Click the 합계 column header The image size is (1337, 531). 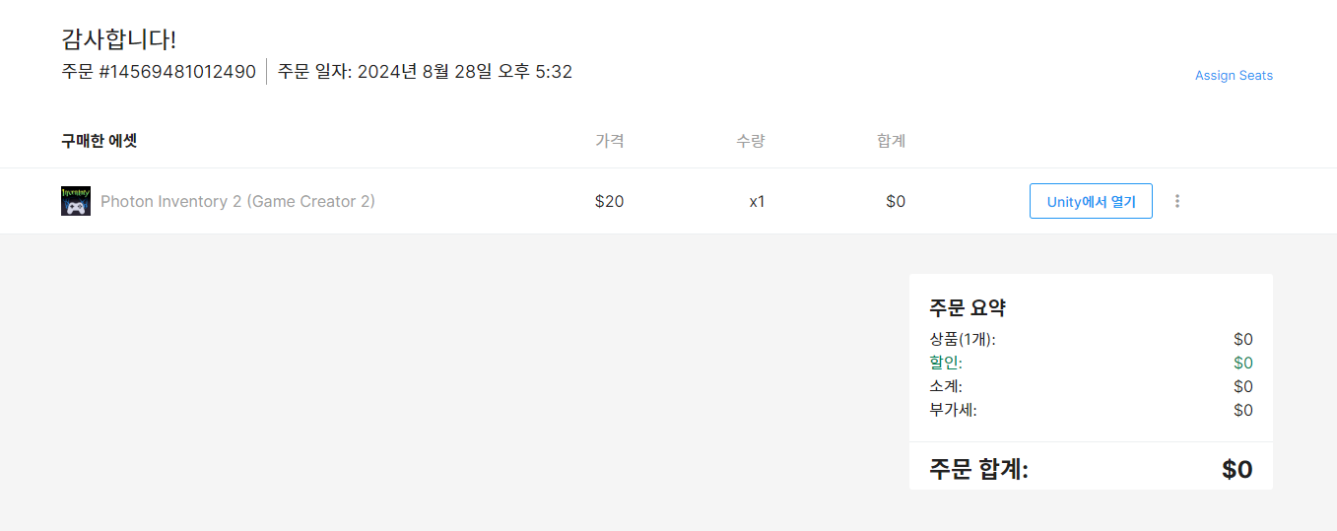click(x=891, y=141)
